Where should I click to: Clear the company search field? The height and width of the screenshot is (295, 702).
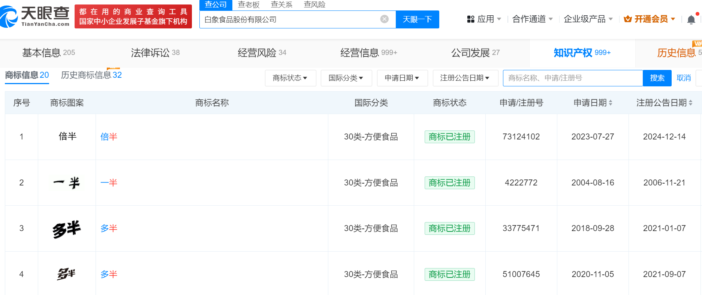[385, 19]
